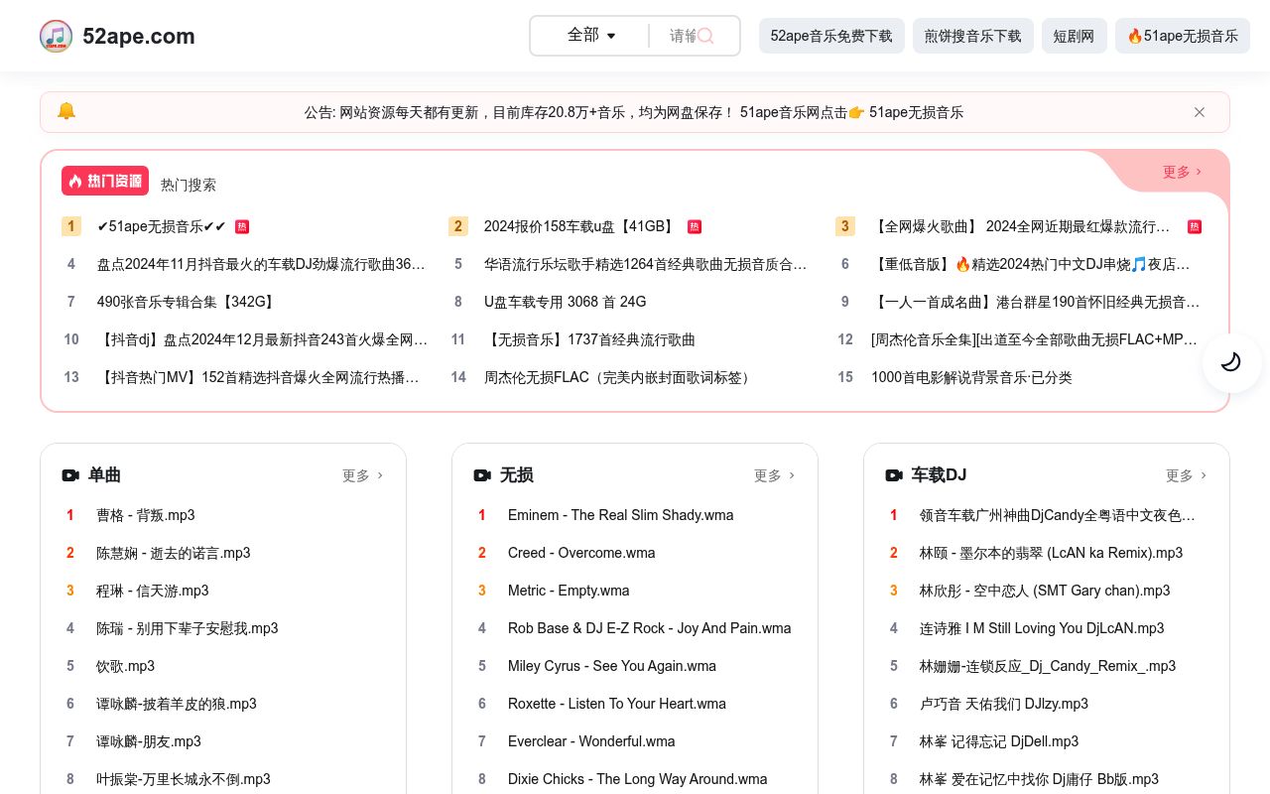Open 490张音乐专辑合集【342G】
This screenshot has height=794, width=1270.
(188, 302)
